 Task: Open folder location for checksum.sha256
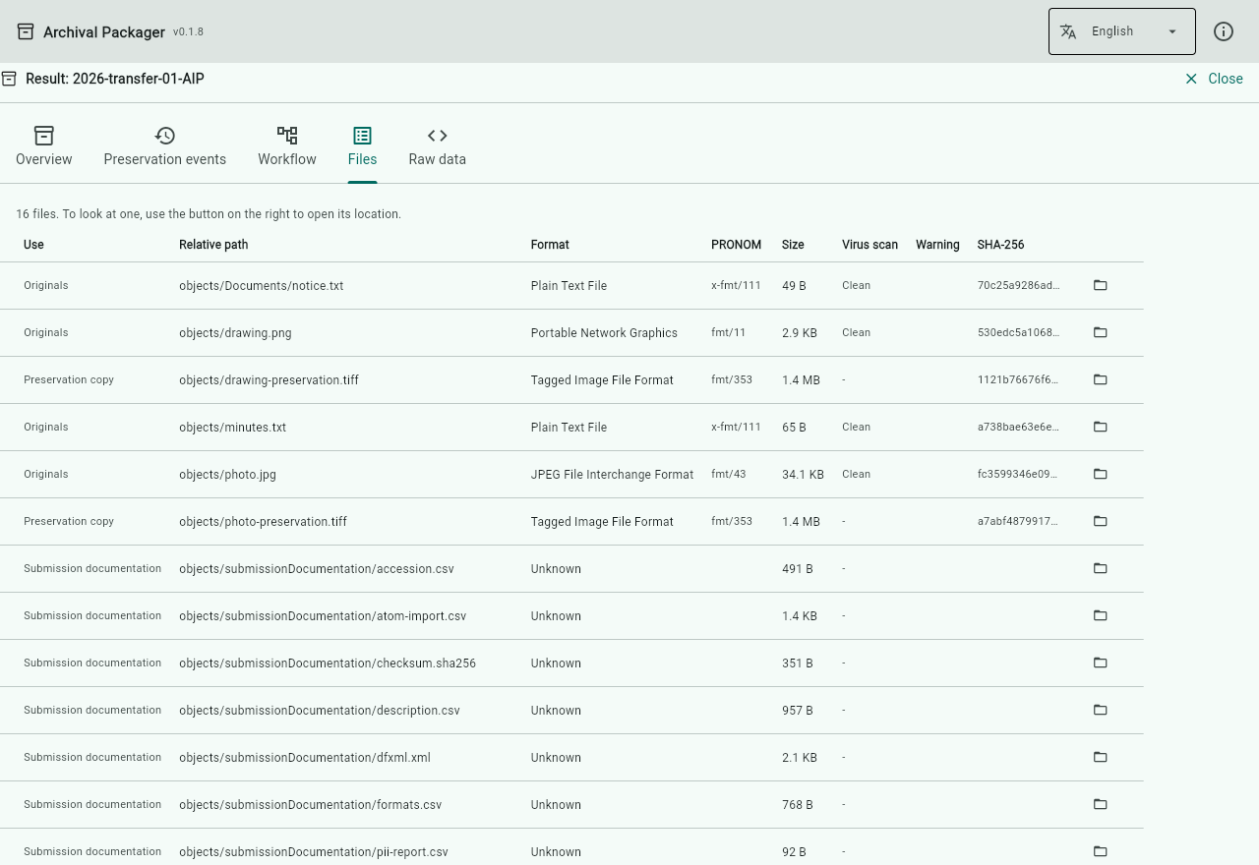pyautogui.click(x=1101, y=663)
